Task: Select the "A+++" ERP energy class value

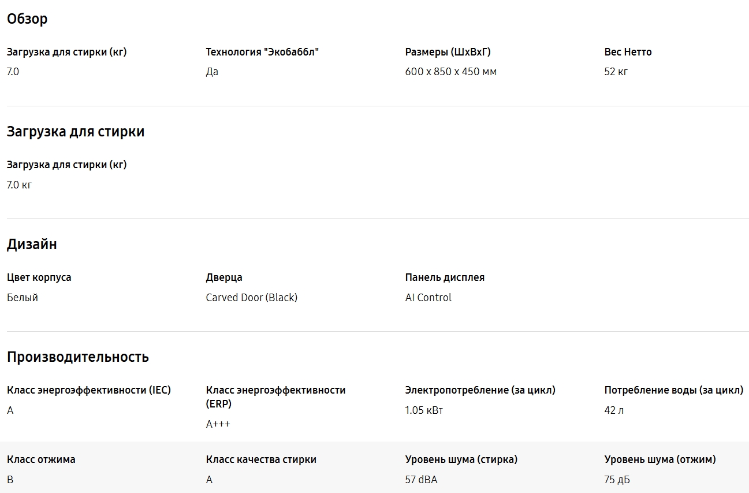Action: pos(218,424)
